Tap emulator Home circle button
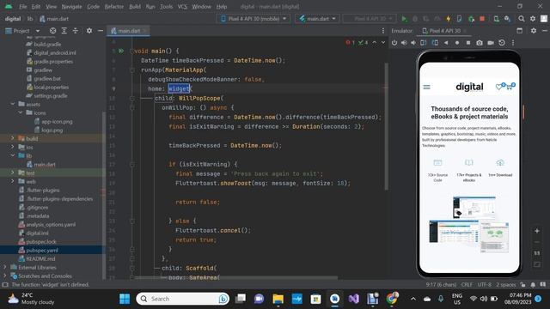The height and width of the screenshot is (309, 550). click(x=456, y=42)
